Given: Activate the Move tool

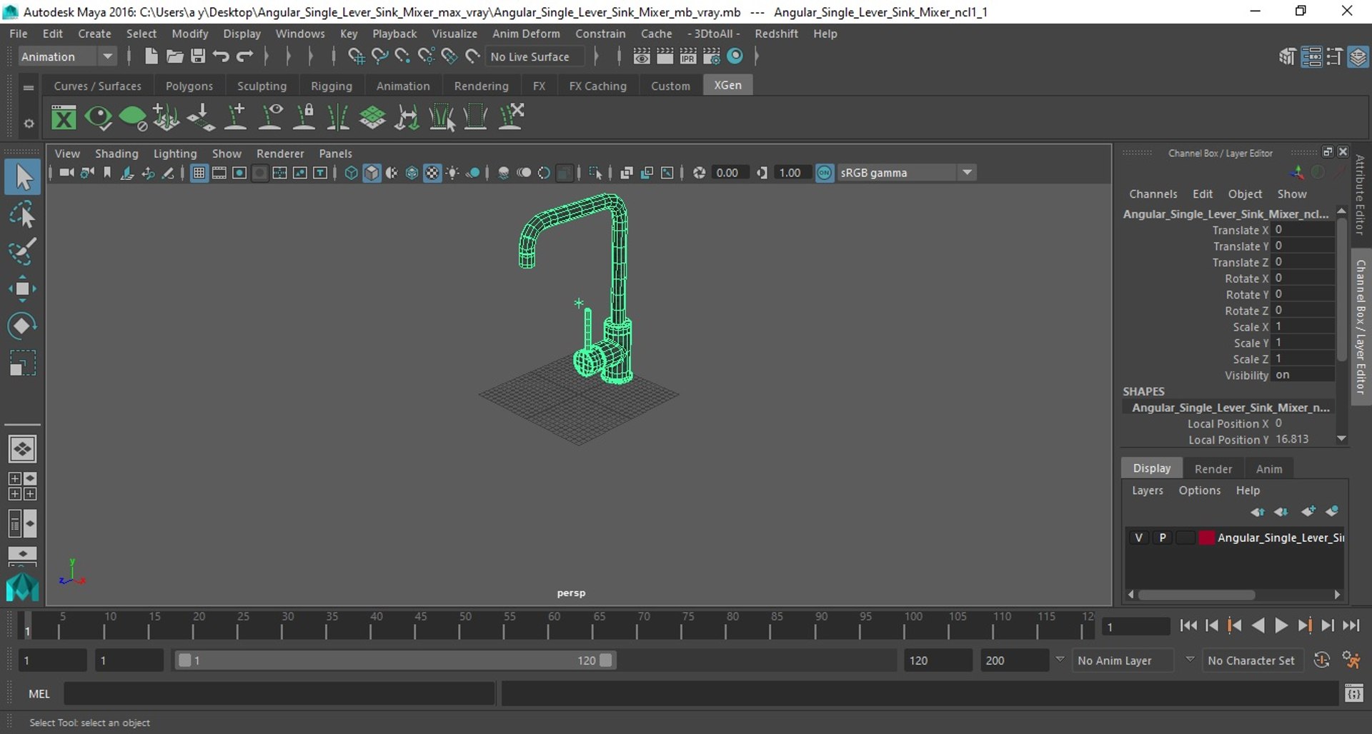Looking at the screenshot, I should [x=22, y=288].
